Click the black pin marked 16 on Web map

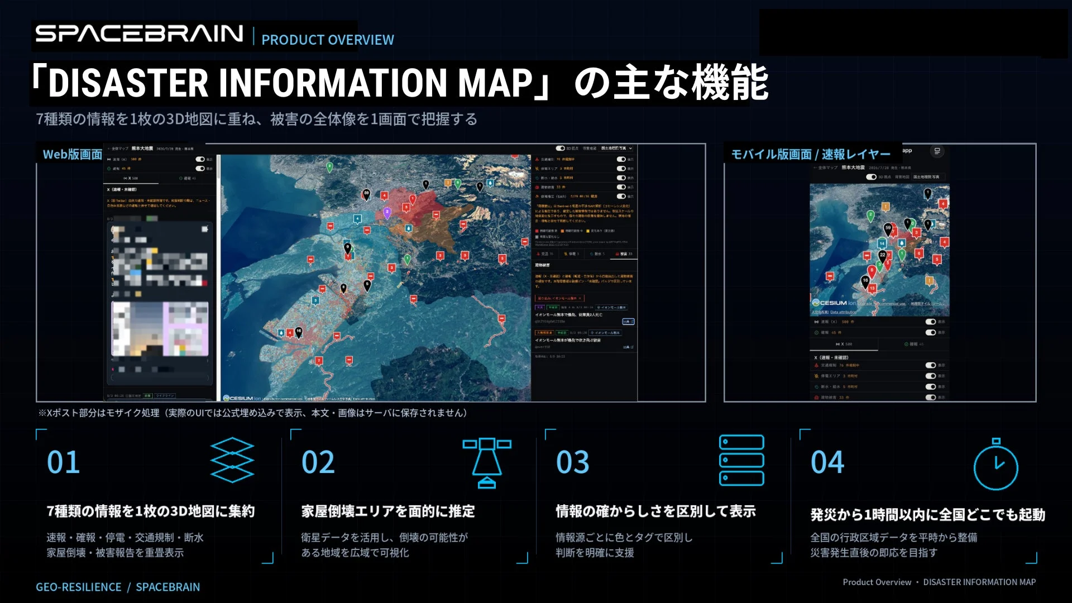tap(298, 333)
